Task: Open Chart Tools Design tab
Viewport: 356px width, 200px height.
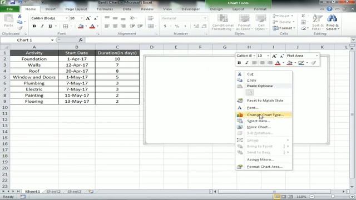Action: [216, 9]
